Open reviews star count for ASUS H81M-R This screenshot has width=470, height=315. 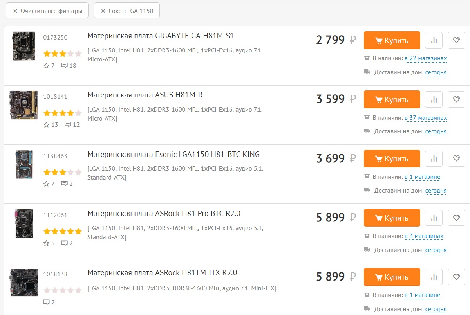(51, 125)
